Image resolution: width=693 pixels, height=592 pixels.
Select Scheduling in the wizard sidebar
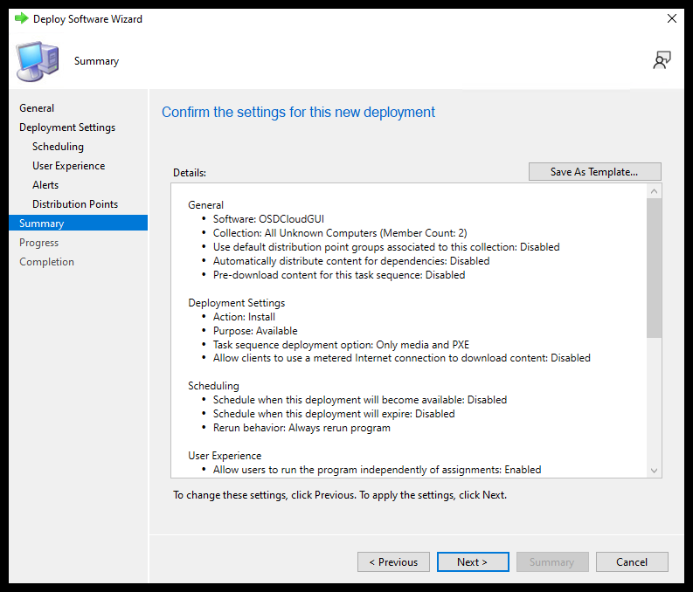pos(58,147)
